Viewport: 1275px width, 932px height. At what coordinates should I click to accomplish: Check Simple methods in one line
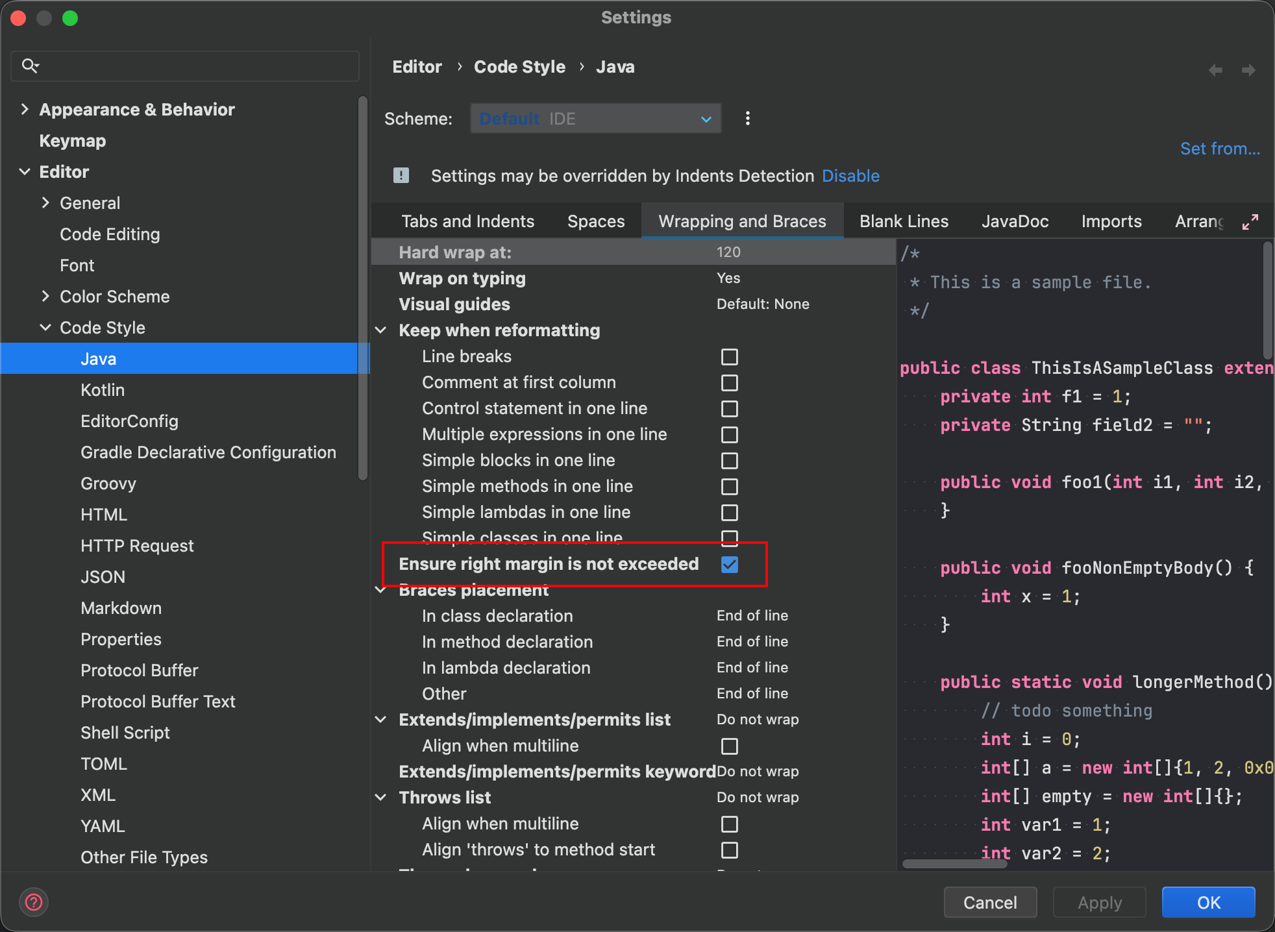[729, 487]
